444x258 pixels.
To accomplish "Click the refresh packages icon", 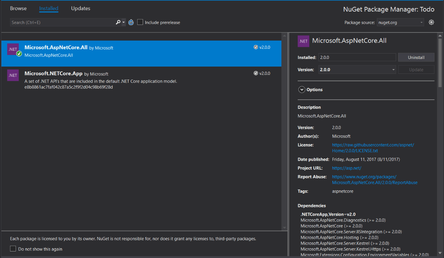I will (131, 22).
